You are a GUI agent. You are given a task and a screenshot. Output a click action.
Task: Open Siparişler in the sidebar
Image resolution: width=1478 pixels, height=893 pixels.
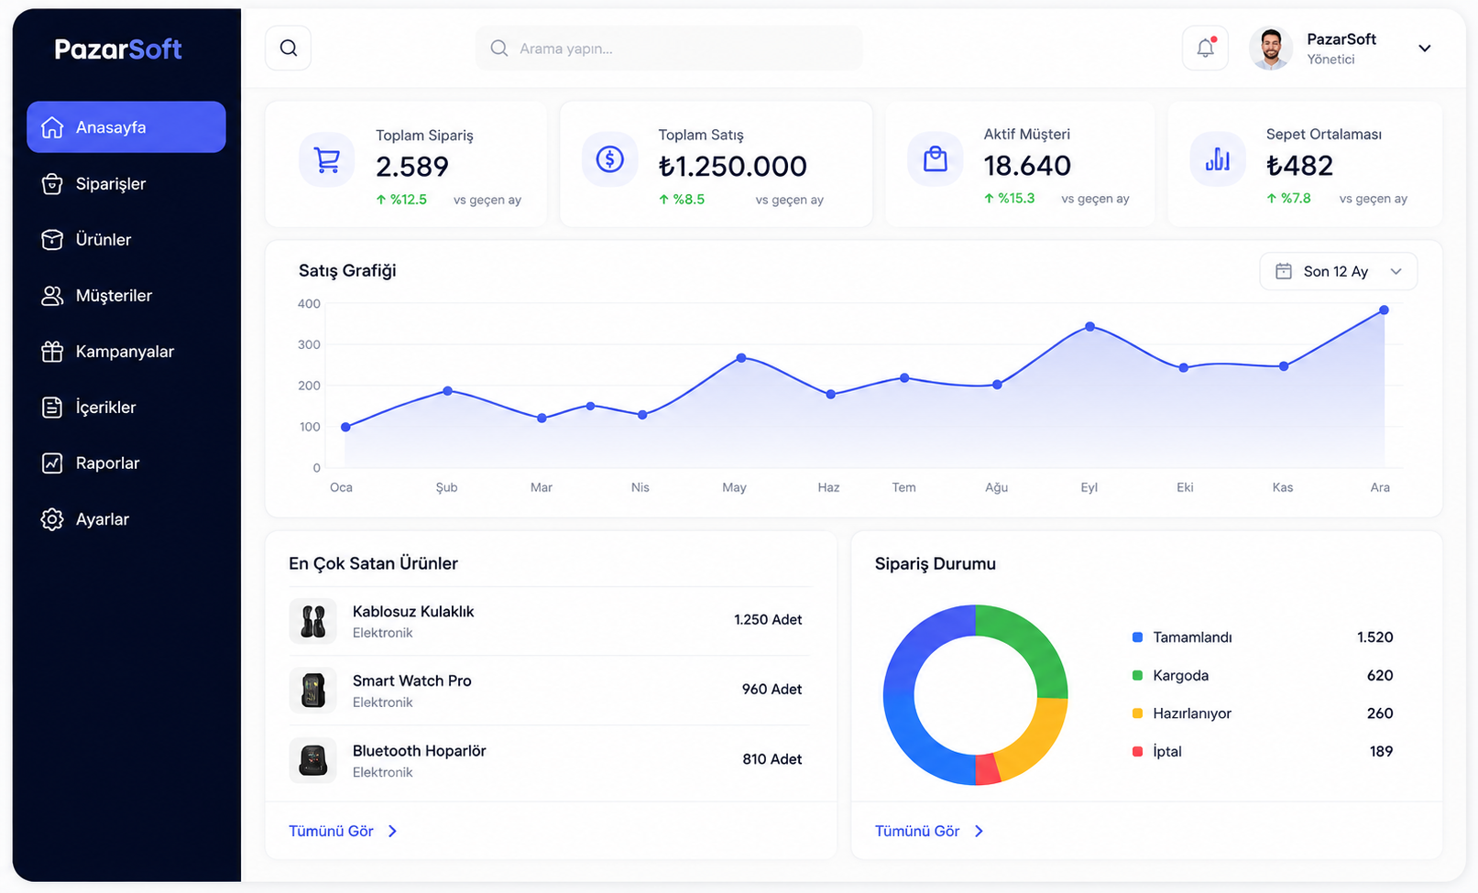pos(126,183)
